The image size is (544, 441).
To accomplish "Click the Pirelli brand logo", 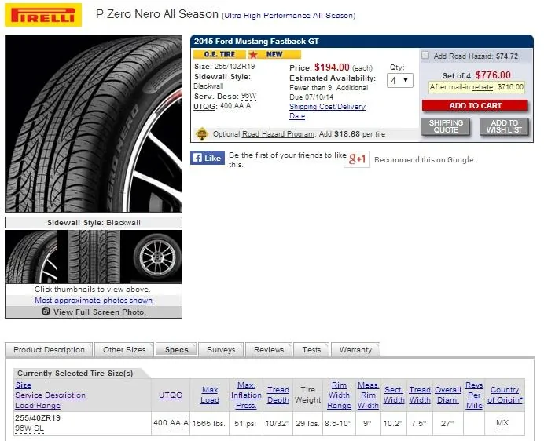I will (x=43, y=15).
